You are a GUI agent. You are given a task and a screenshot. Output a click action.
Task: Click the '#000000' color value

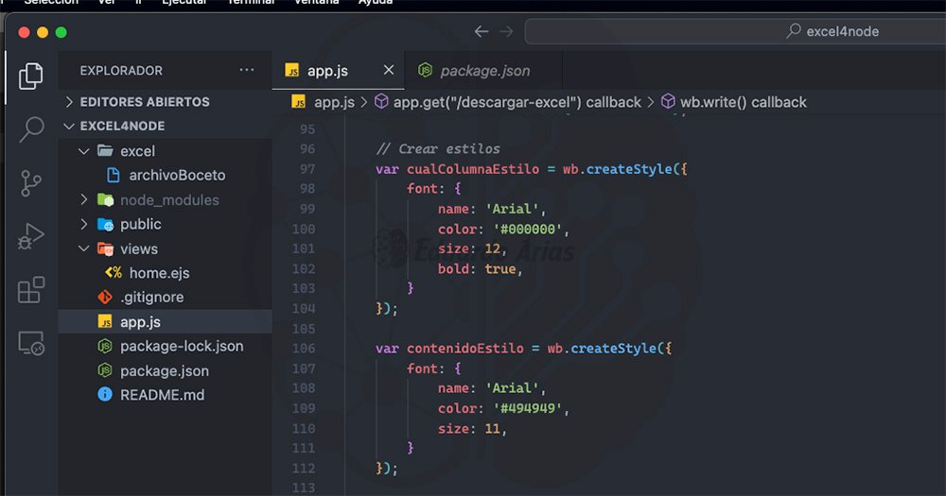tap(528, 229)
